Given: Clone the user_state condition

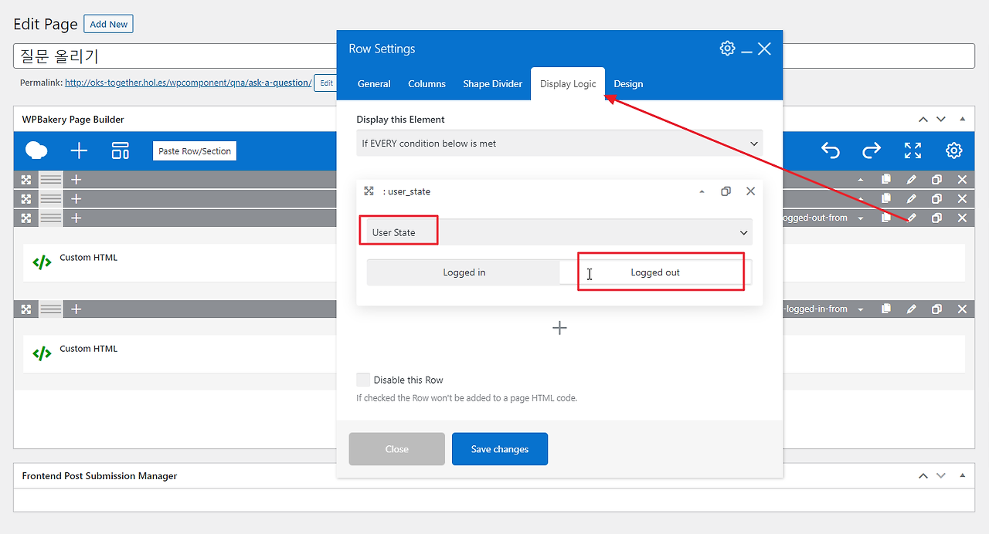Looking at the screenshot, I should 726,191.
